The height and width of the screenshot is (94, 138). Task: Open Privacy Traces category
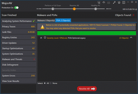pyautogui.click(x=19, y=26)
